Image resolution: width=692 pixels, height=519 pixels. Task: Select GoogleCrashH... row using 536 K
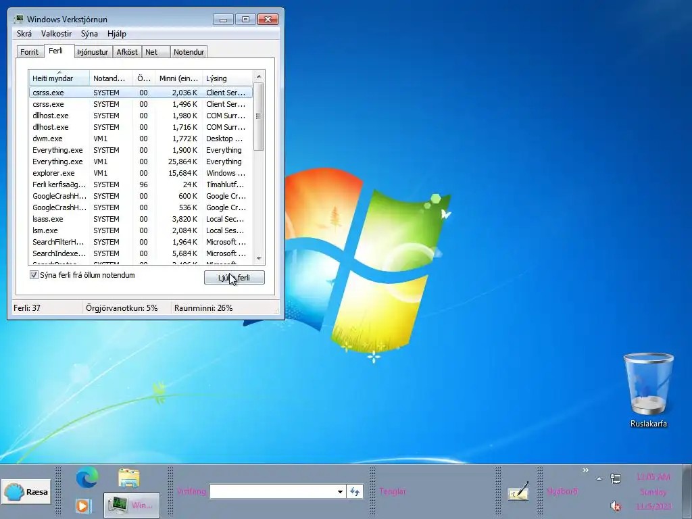(x=141, y=207)
